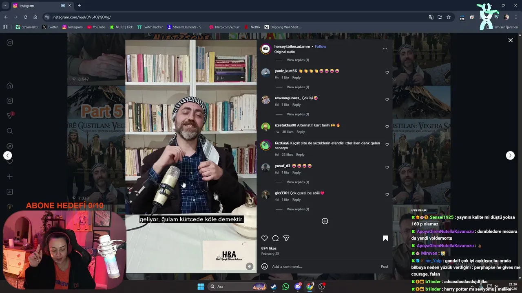Expand replies under yusuf_d3 comment

(x=298, y=182)
